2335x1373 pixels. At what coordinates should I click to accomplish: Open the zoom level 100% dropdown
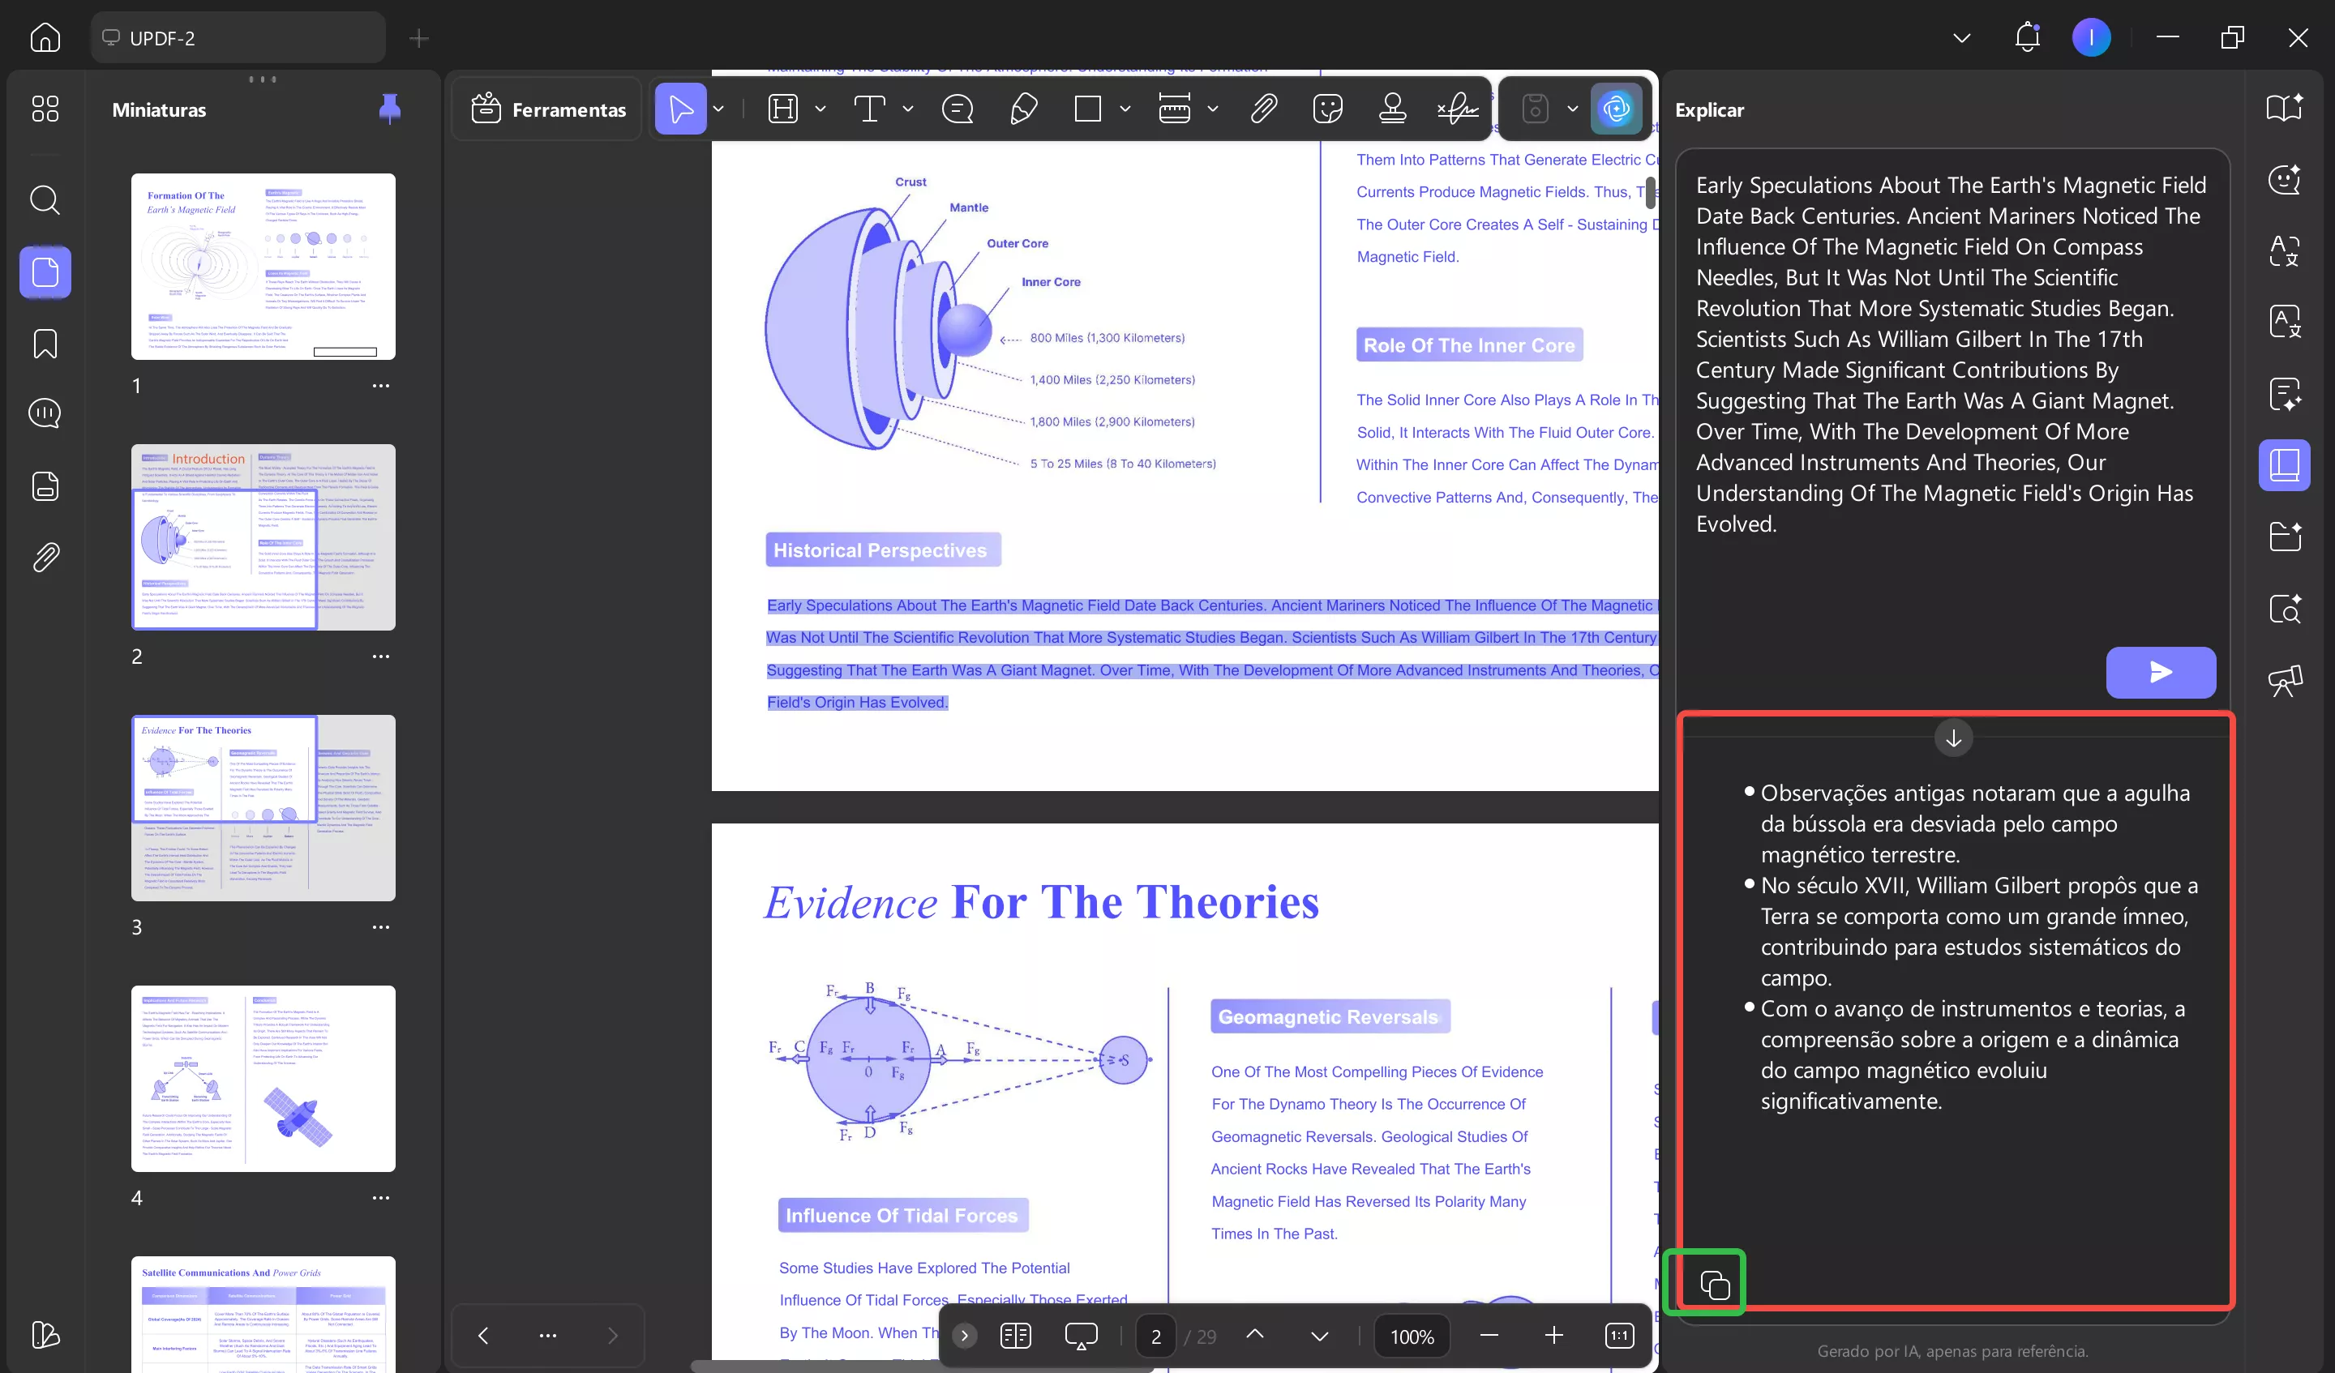pyautogui.click(x=1412, y=1336)
